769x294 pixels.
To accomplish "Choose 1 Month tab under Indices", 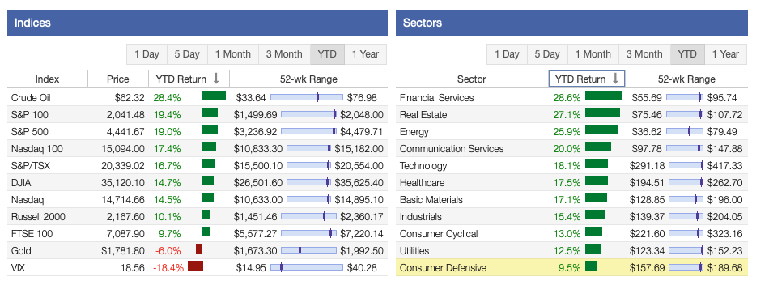I will tap(233, 54).
